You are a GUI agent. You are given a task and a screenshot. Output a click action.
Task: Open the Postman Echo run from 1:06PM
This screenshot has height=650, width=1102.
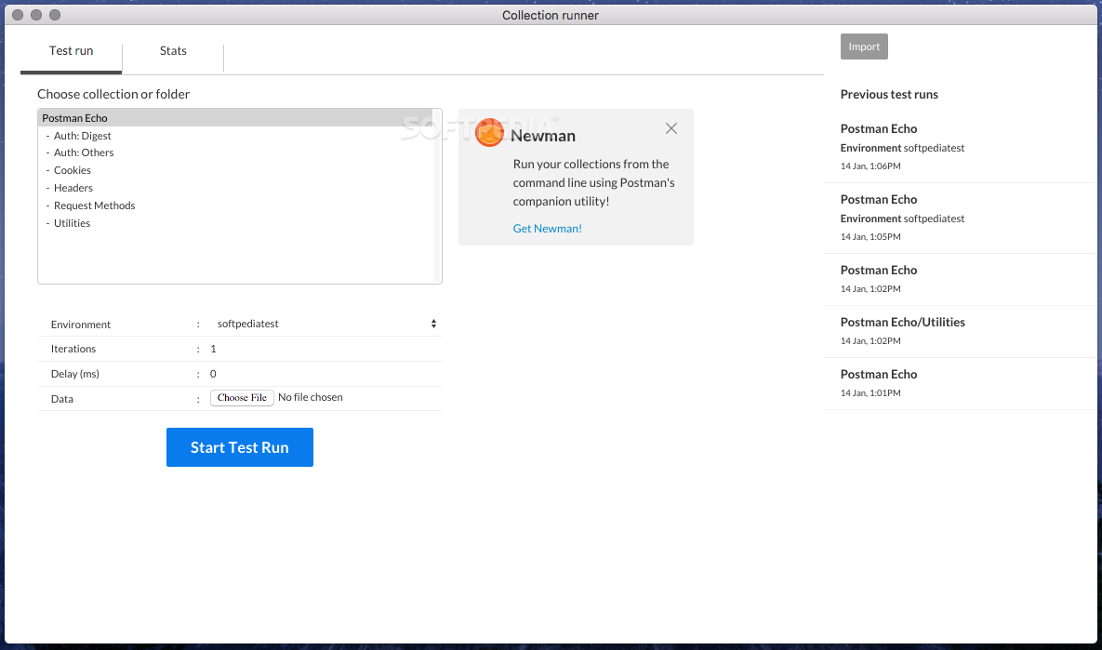pyautogui.click(x=960, y=147)
